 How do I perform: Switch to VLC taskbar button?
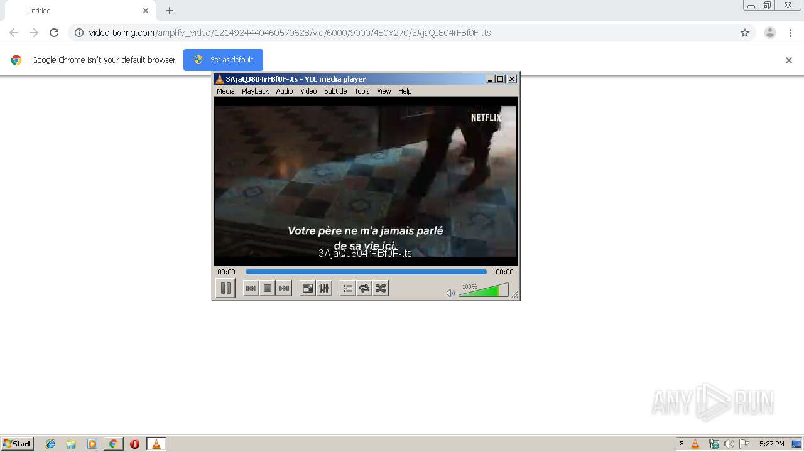(156, 444)
